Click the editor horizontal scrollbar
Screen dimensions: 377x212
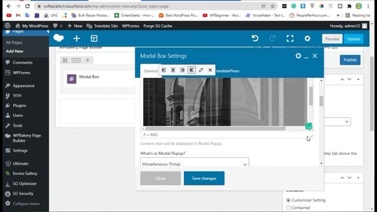[215, 128]
